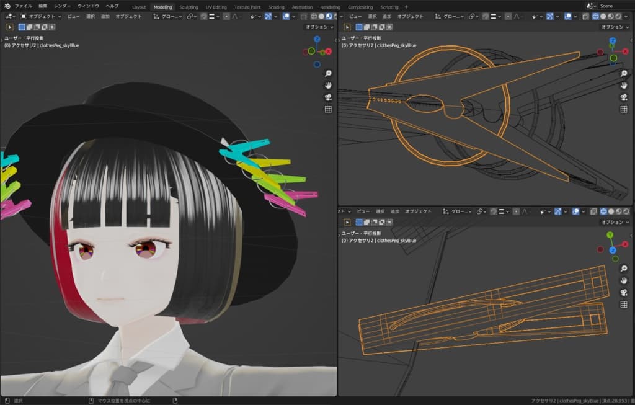635x405 pixels.
Task: Click the zoom magnifier icon in left viewport
Action: coord(328,73)
